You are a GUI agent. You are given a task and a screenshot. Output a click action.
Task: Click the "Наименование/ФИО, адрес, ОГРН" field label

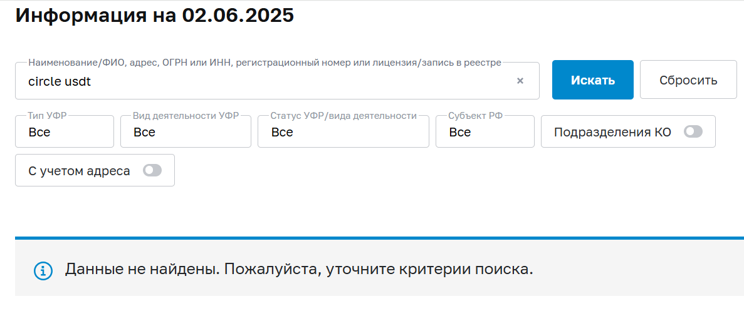(x=265, y=63)
